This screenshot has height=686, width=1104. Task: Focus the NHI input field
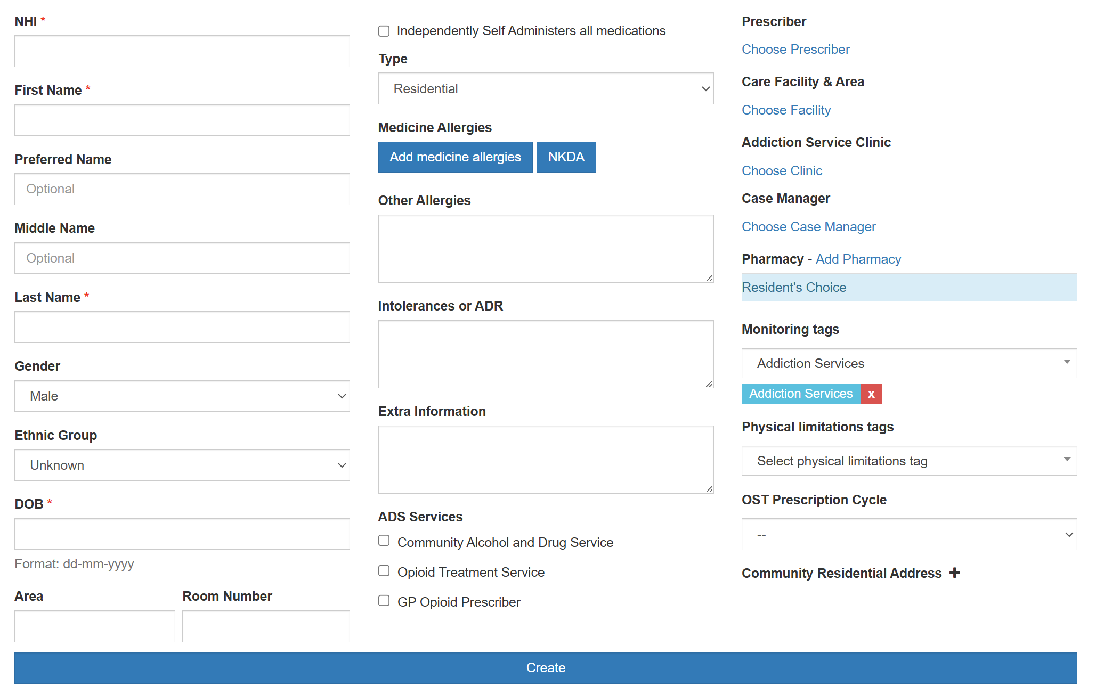(182, 52)
